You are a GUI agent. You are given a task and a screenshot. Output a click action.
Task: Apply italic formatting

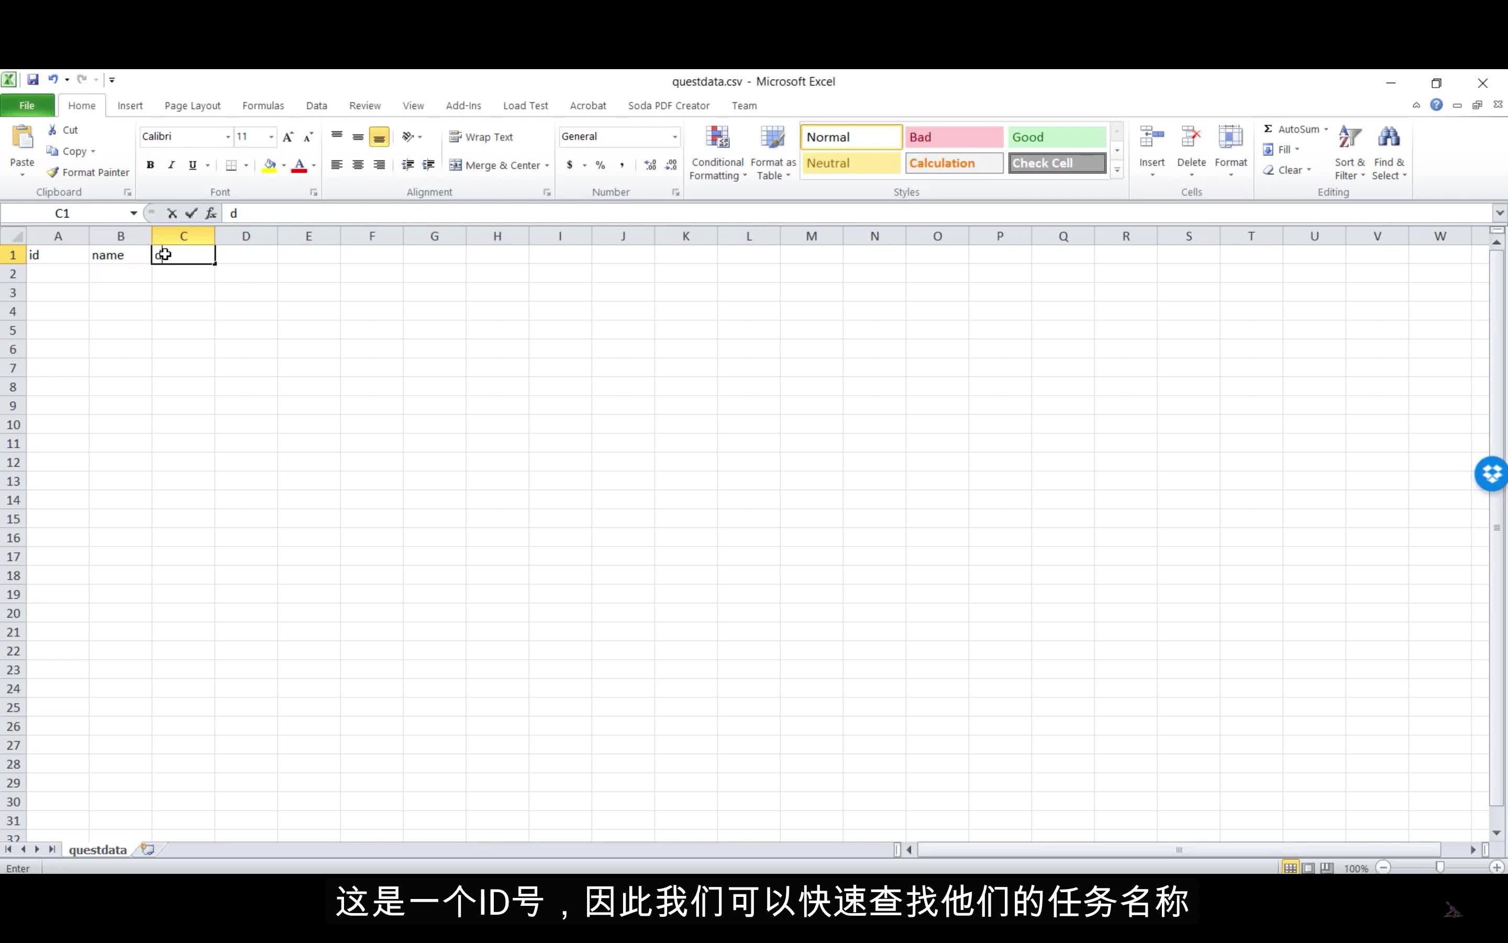click(x=171, y=165)
